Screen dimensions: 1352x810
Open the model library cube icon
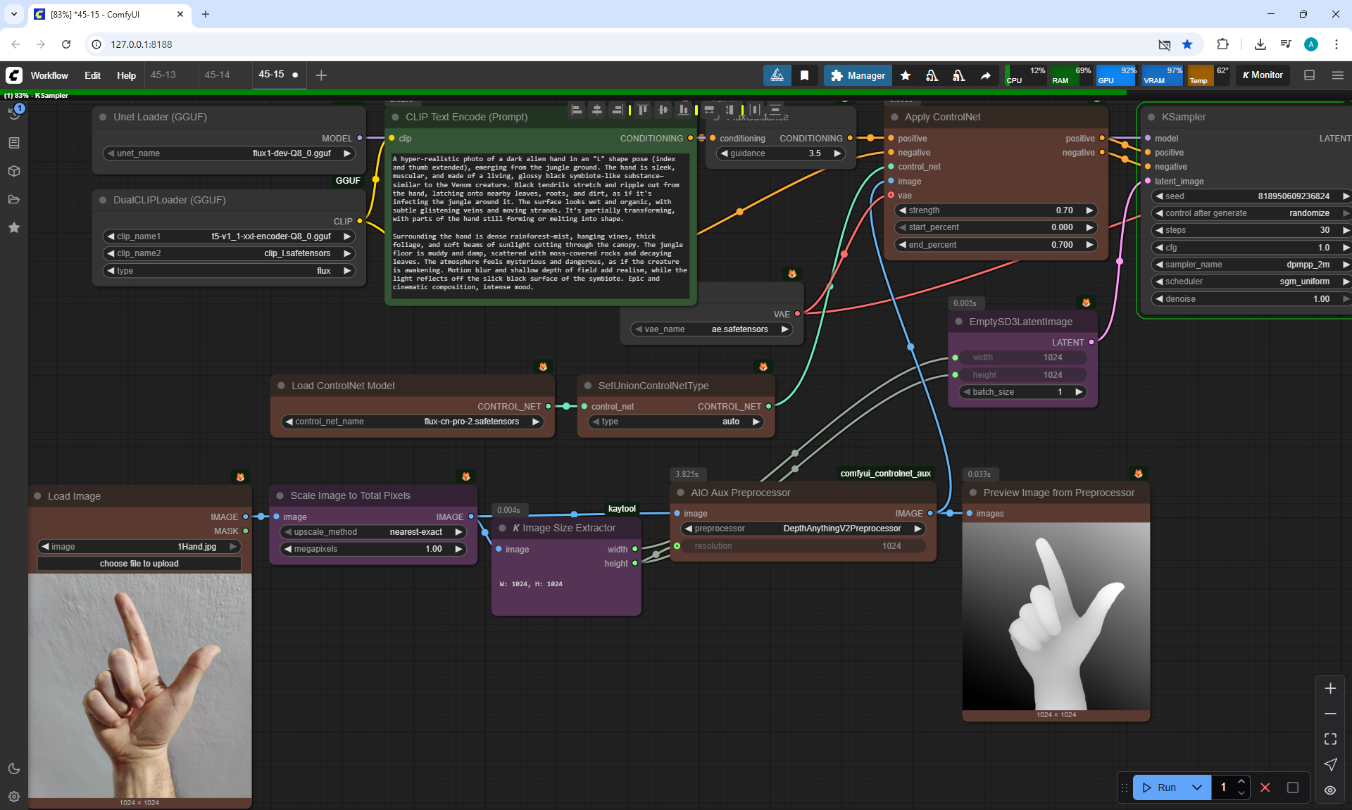14,171
